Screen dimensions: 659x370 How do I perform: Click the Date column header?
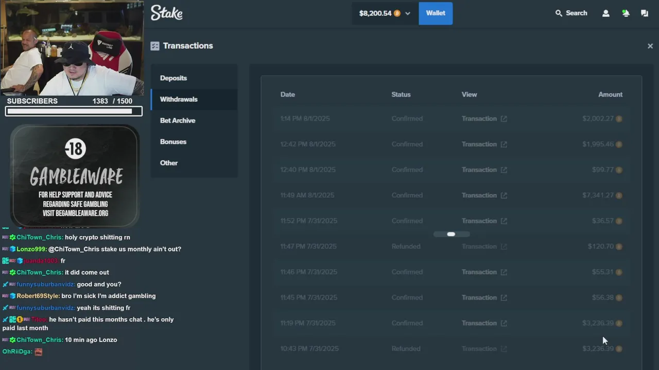coord(288,95)
